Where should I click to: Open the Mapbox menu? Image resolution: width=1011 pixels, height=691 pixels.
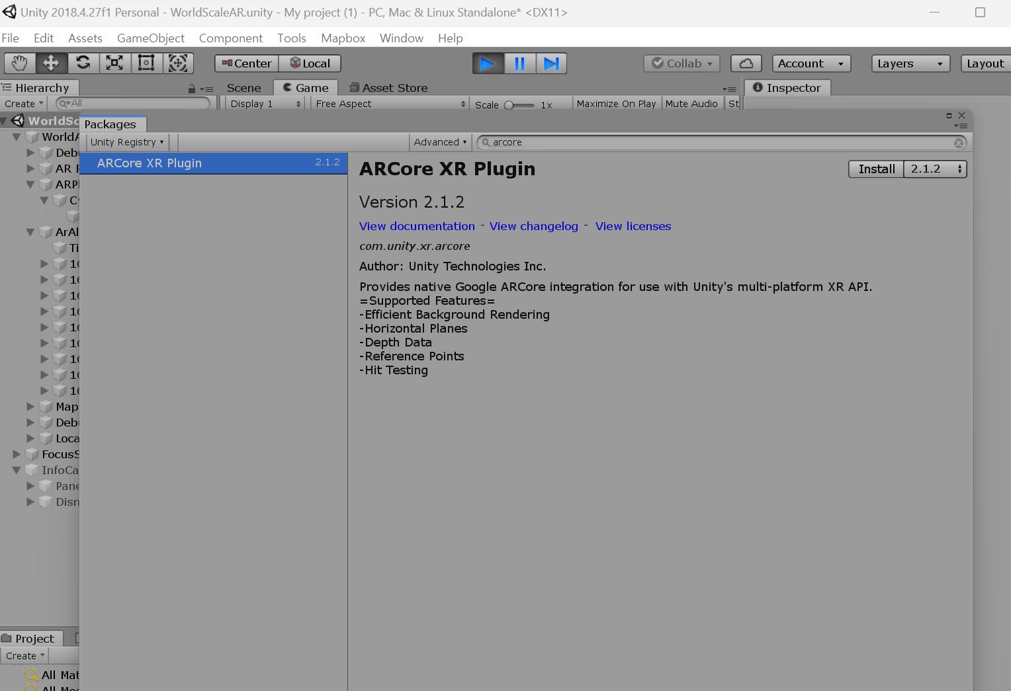343,38
